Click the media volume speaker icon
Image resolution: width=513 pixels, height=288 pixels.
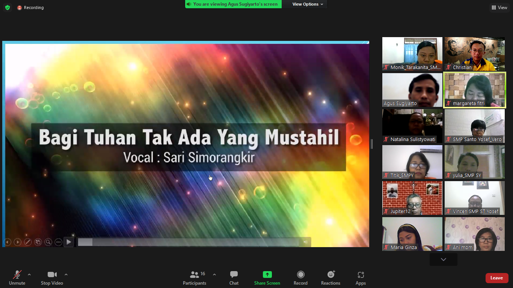pyautogui.click(x=305, y=242)
